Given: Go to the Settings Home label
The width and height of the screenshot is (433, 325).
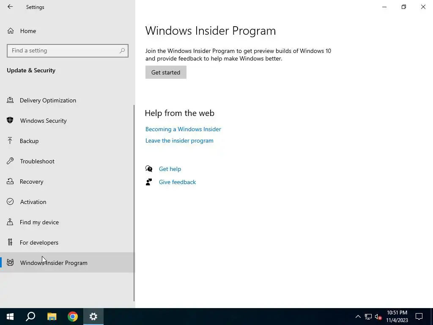Looking at the screenshot, I should (x=28, y=31).
